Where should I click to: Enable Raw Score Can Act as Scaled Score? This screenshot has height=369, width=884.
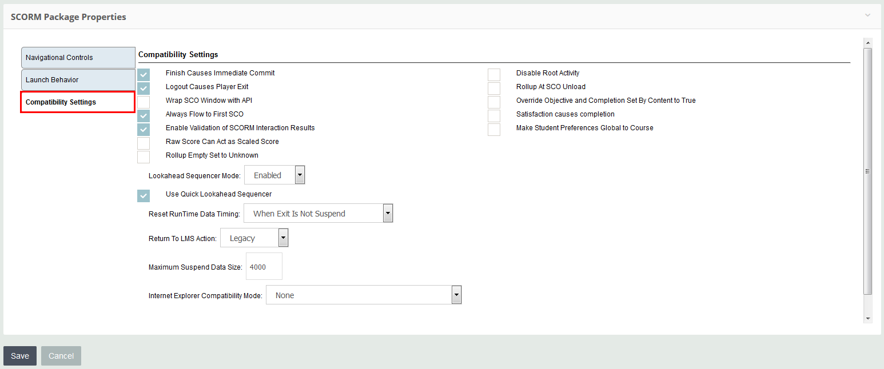(144, 143)
